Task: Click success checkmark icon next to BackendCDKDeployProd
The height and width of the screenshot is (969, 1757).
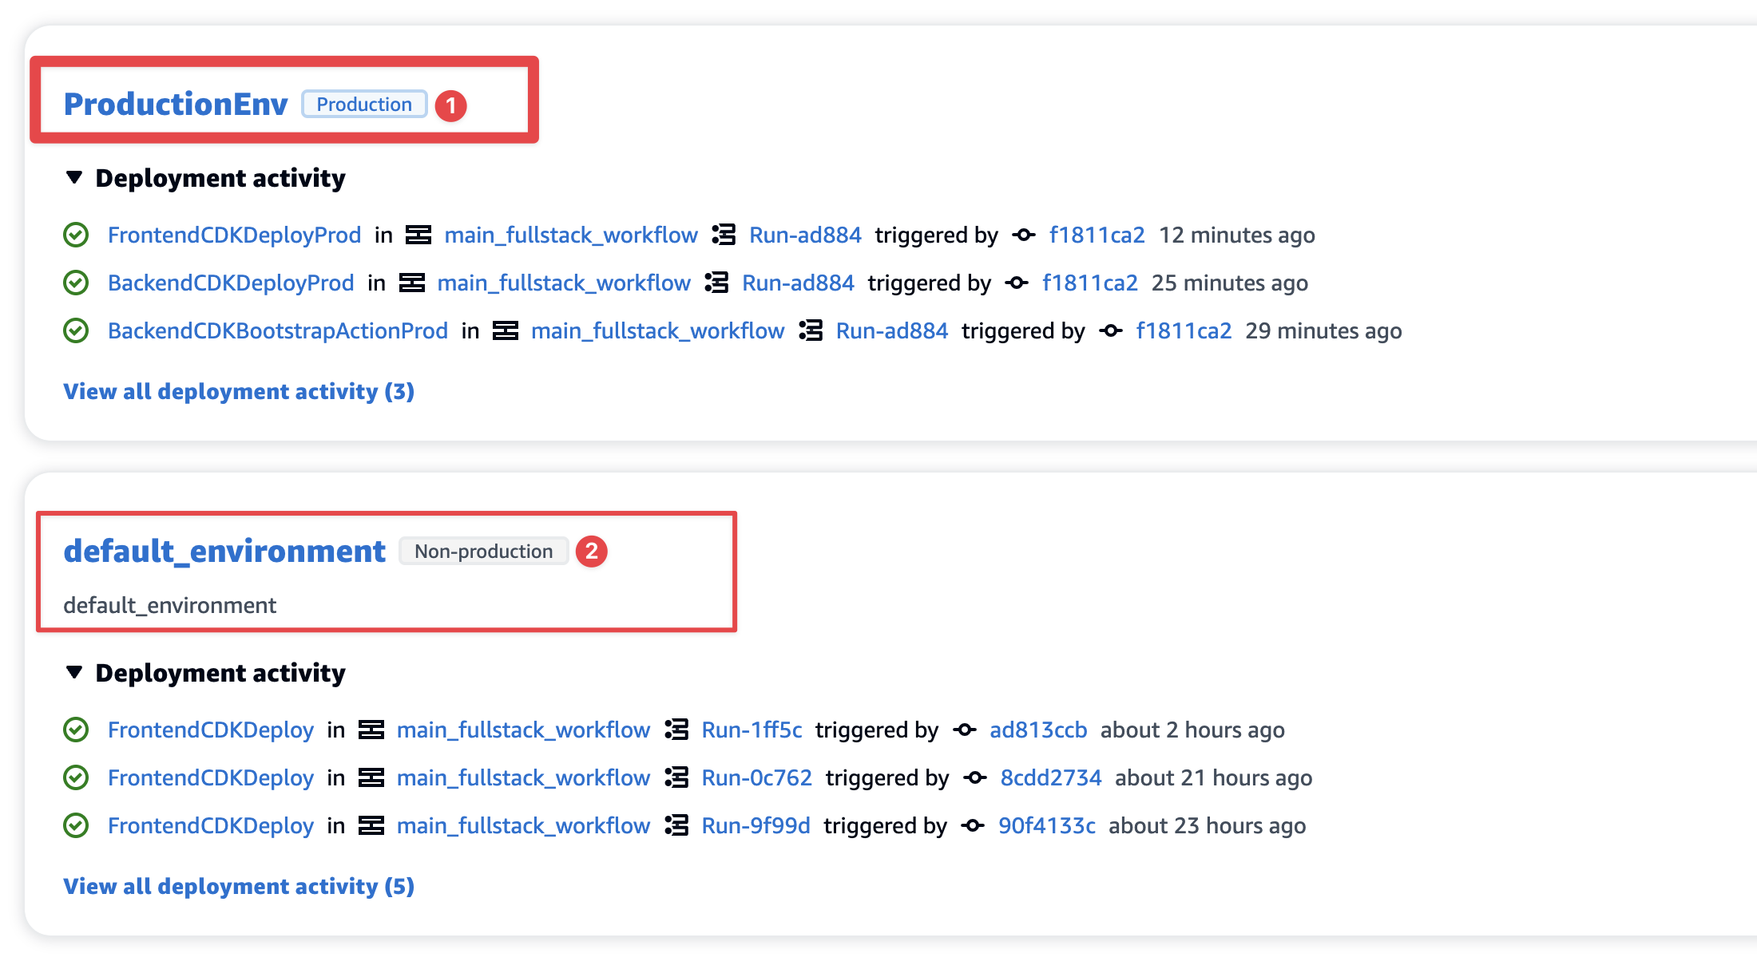Action: click(76, 283)
